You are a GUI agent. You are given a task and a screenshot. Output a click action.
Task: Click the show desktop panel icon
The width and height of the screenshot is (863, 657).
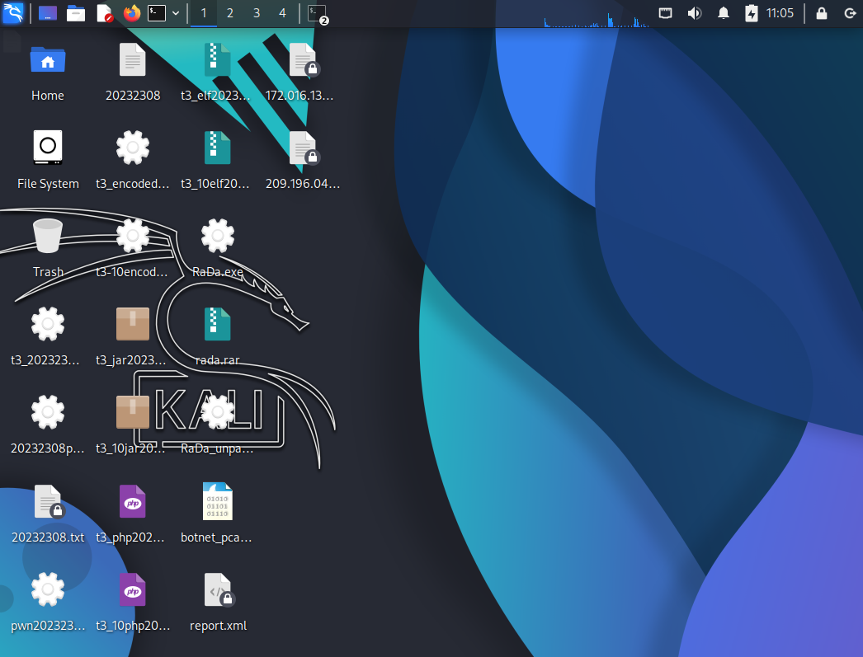coord(47,13)
